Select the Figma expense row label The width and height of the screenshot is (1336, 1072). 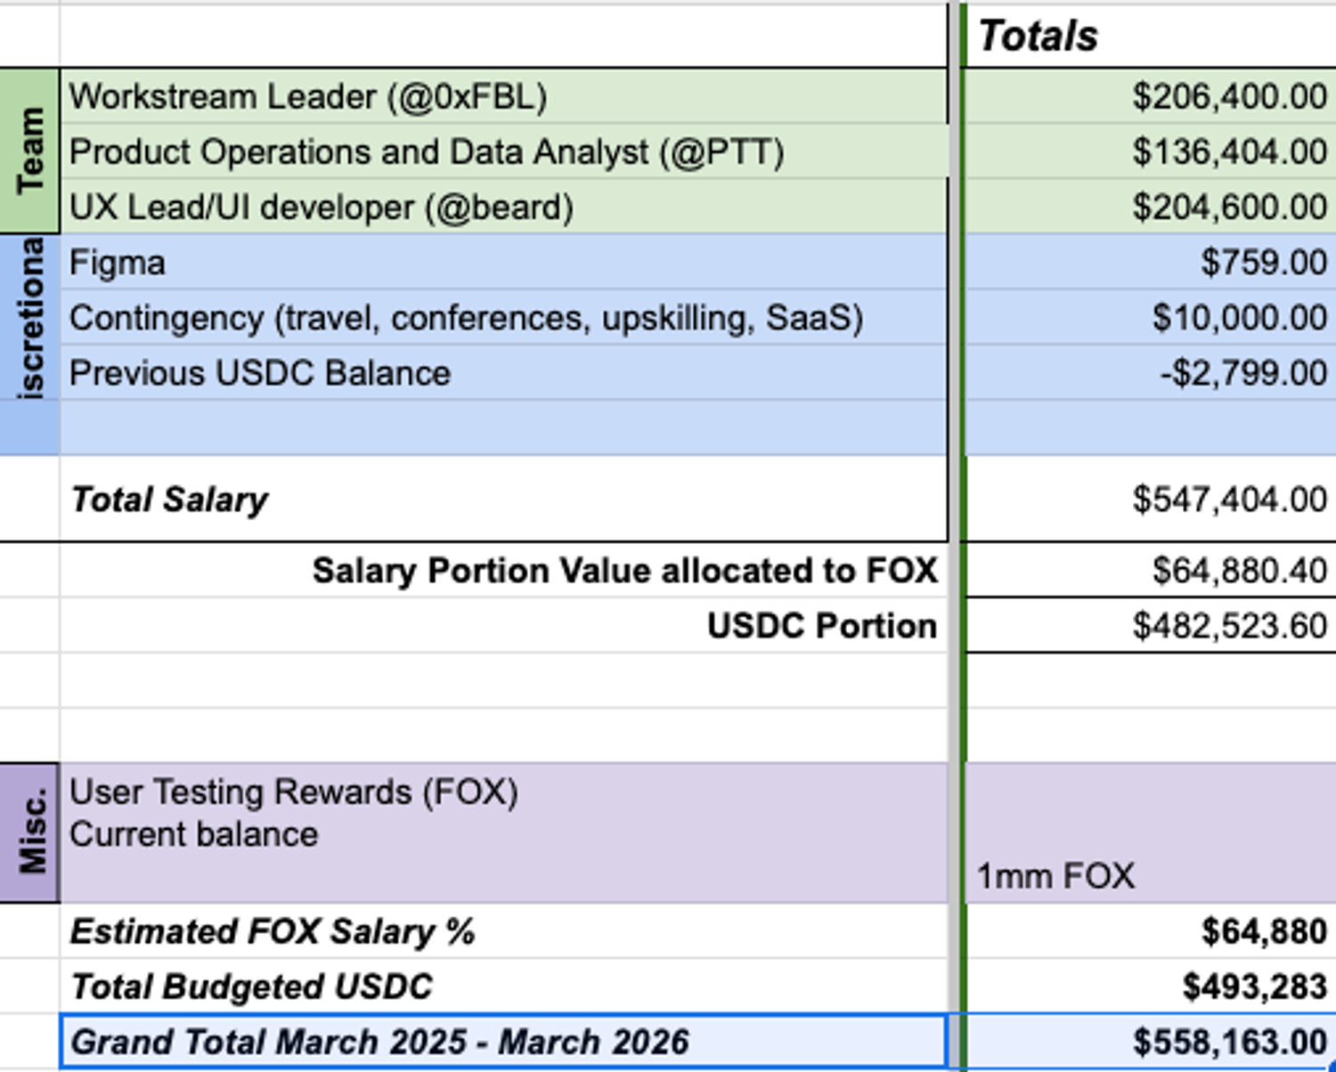click(503, 263)
